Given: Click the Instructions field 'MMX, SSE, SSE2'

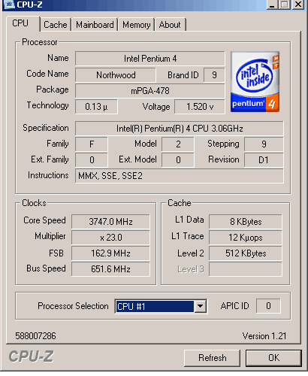Looking at the screenshot, I should tap(180, 176).
